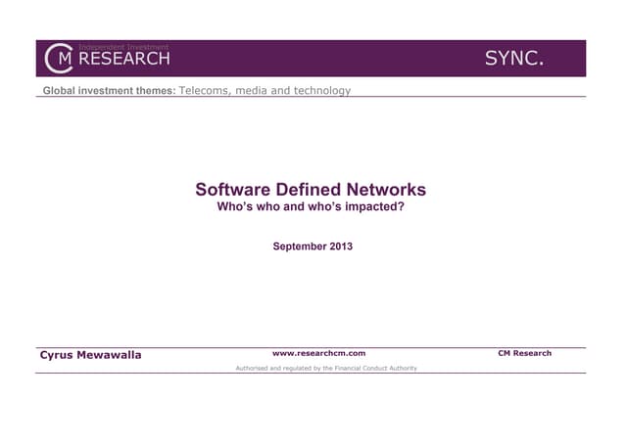The height and width of the screenshot is (442, 627).
Task: Select the subtitle 'Who's who and who's impacted?'
Action: point(311,207)
